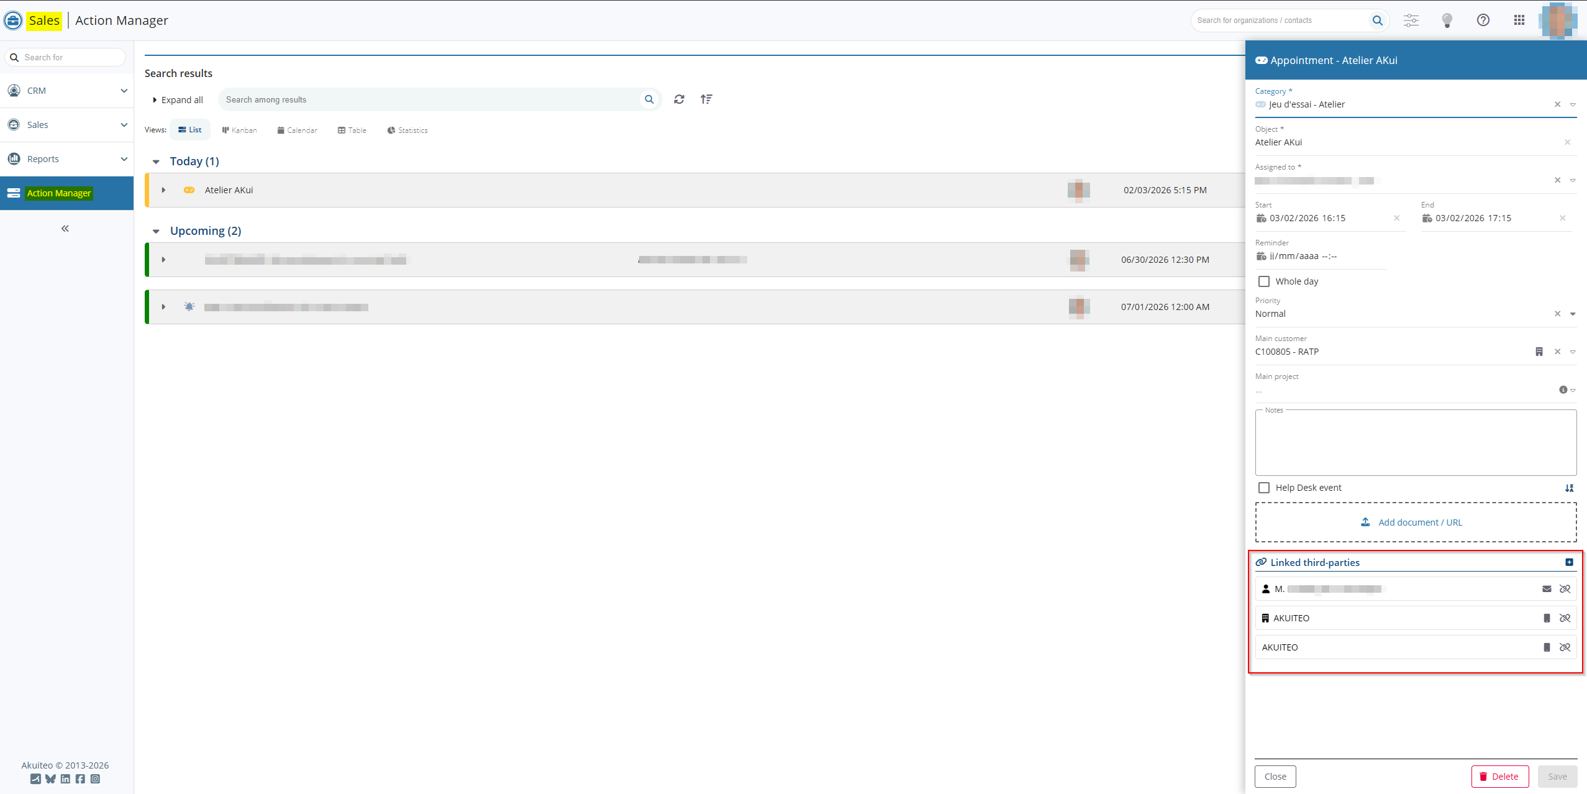The image size is (1587, 794).
Task: Add a linked third-party plus icon
Action: 1569,562
